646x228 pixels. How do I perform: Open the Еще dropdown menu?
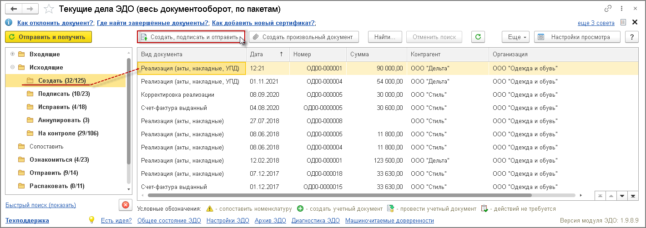(x=516, y=37)
